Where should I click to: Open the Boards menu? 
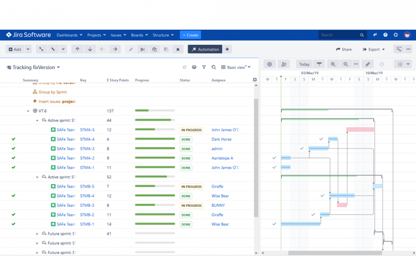click(x=140, y=35)
